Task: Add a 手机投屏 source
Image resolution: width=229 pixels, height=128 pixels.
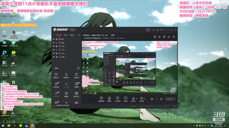Action: coord(117,99)
